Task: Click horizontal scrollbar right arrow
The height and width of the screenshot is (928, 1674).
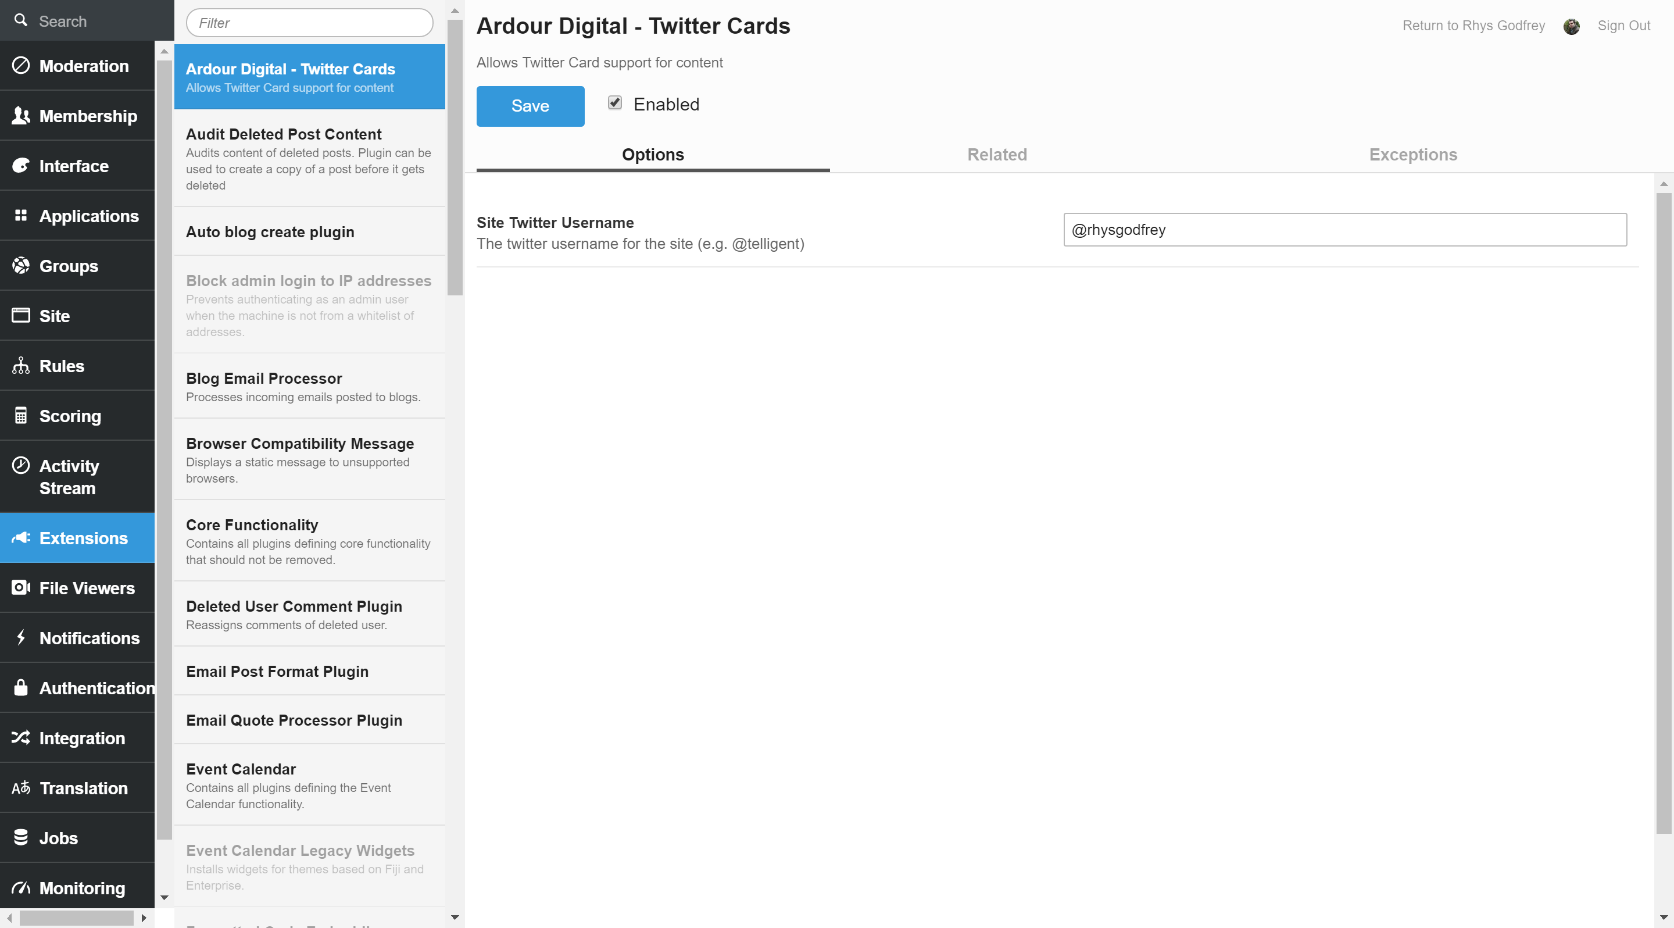Action: (x=144, y=918)
